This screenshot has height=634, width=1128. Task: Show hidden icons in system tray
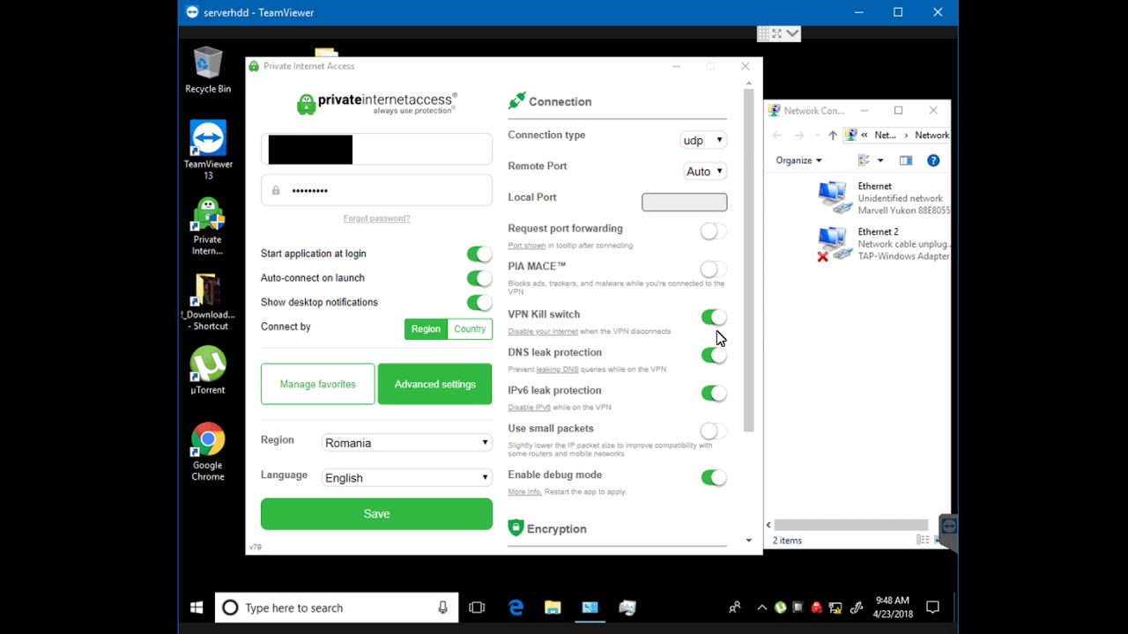coord(762,608)
